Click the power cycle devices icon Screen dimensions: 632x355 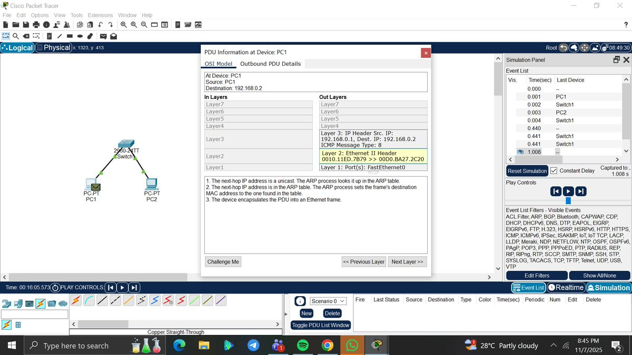pyautogui.click(x=55, y=288)
